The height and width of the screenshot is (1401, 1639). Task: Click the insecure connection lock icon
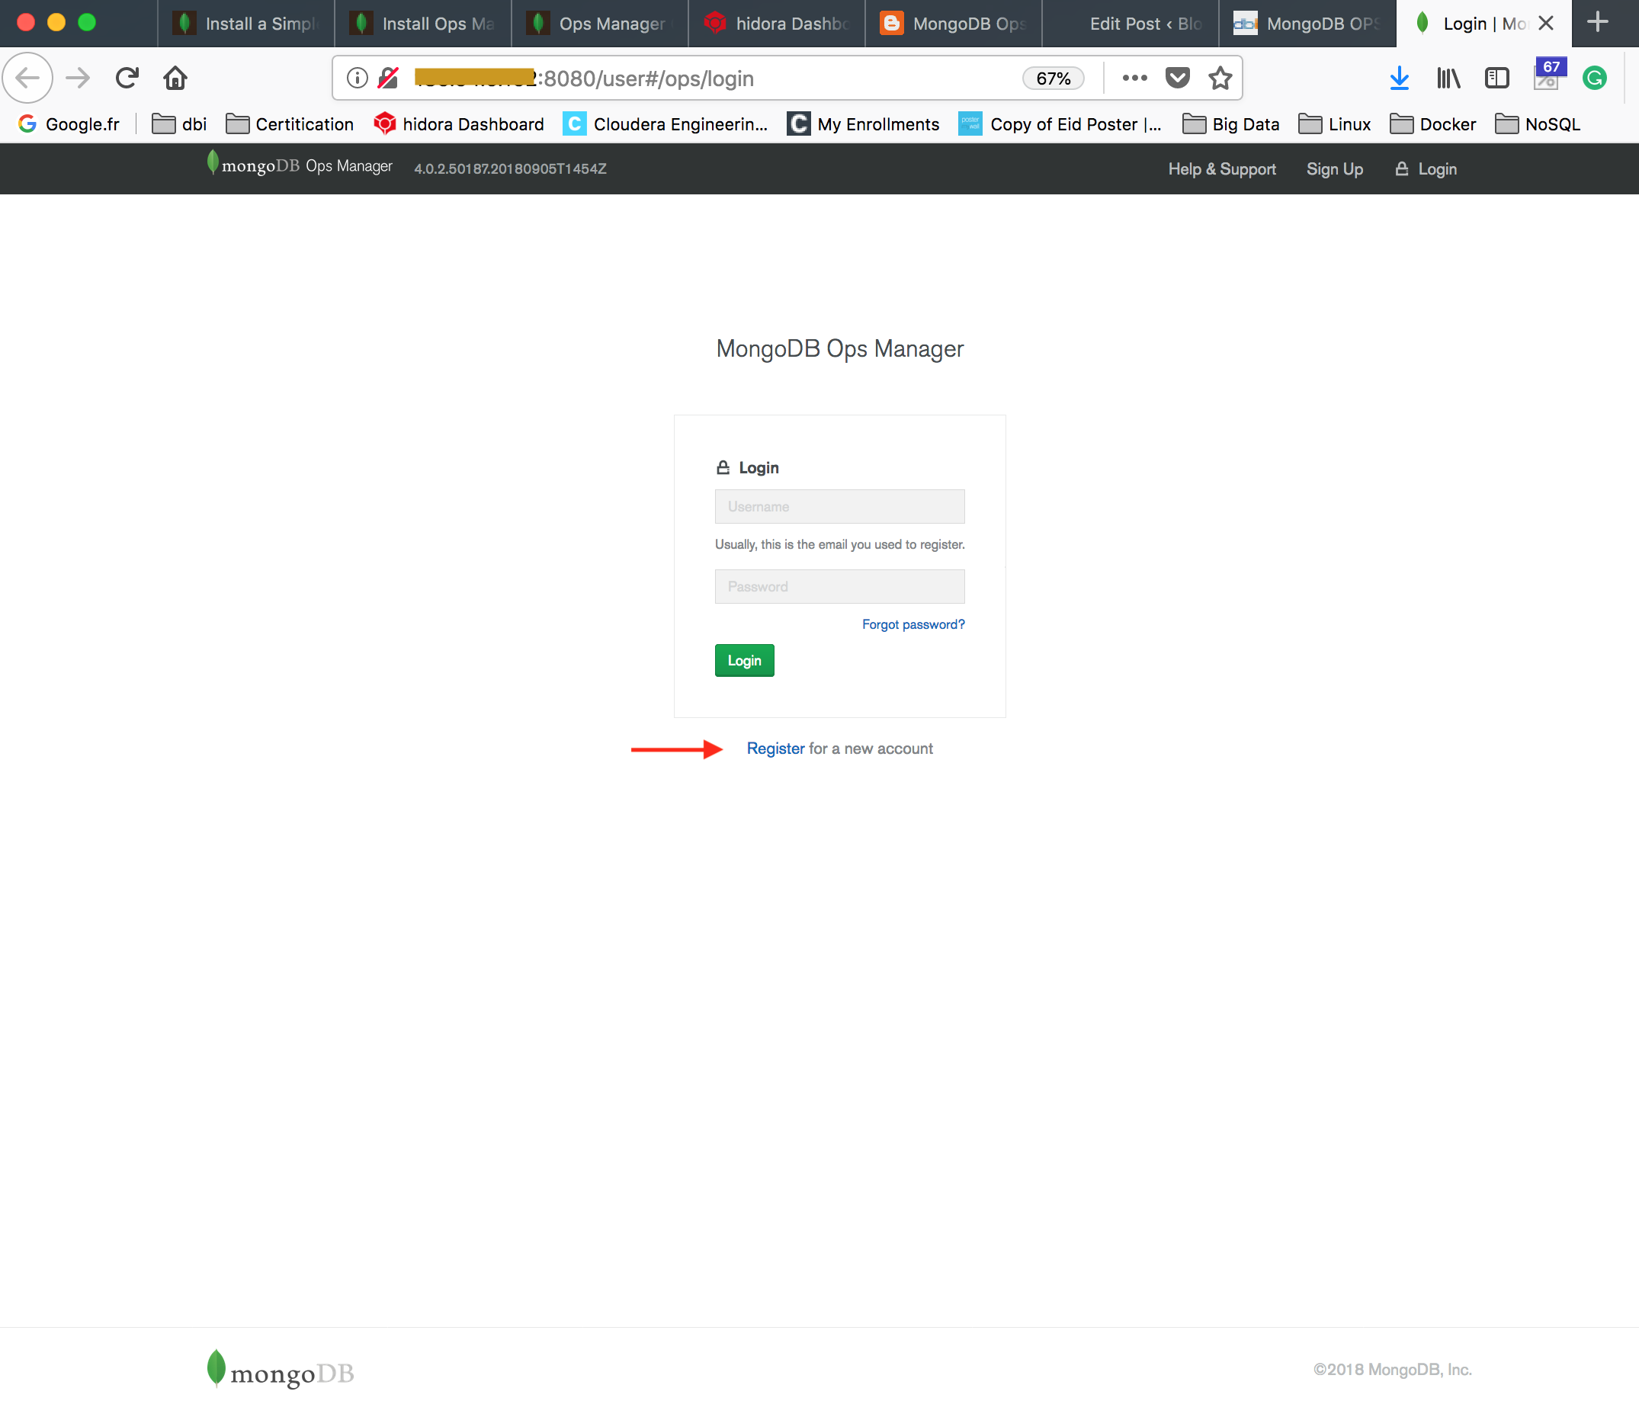[x=388, y=78]
